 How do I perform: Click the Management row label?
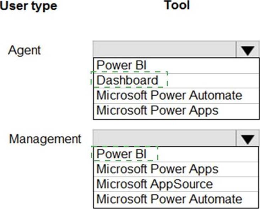tap(45, 139)
